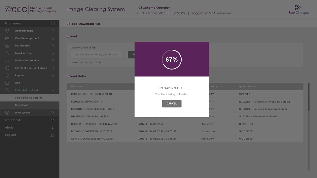The width and height of the screenshot is (317, 178).
Task: Expand the Case Management chevron
Action: [53, 38]
